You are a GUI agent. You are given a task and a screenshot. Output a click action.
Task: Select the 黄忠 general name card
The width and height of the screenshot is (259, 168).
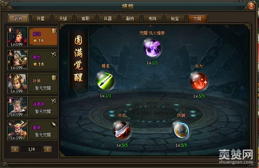coord(43,60)
